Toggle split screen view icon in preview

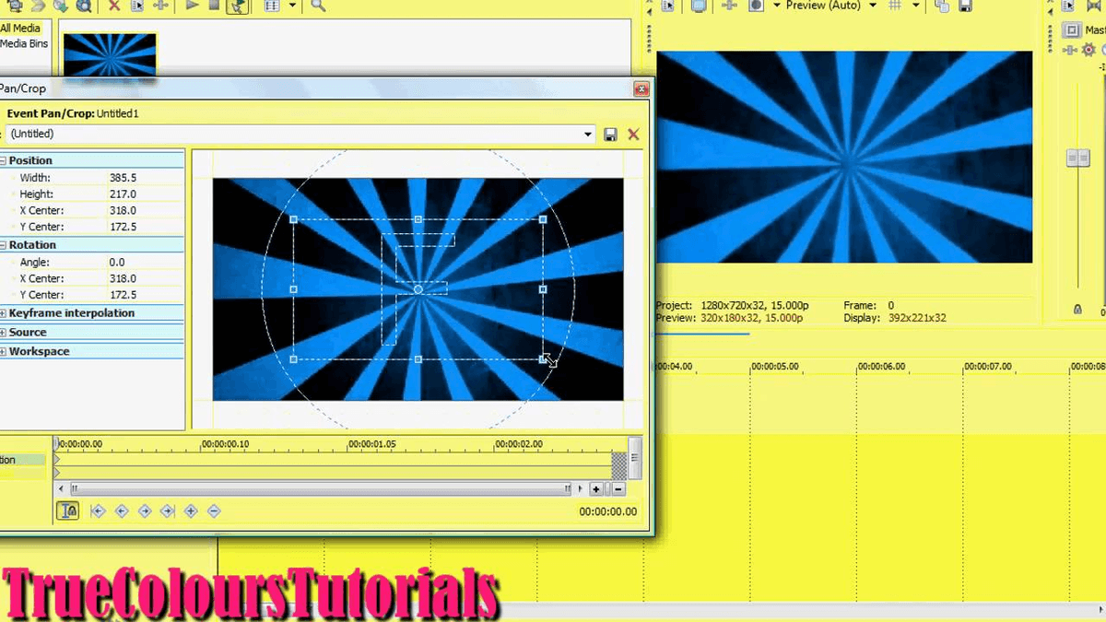pos(756,6)
